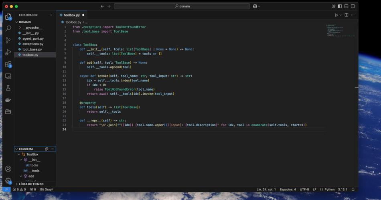Click the Python language mode indicator
Screen dimensions: 381x200
click(x=329, y=190)
